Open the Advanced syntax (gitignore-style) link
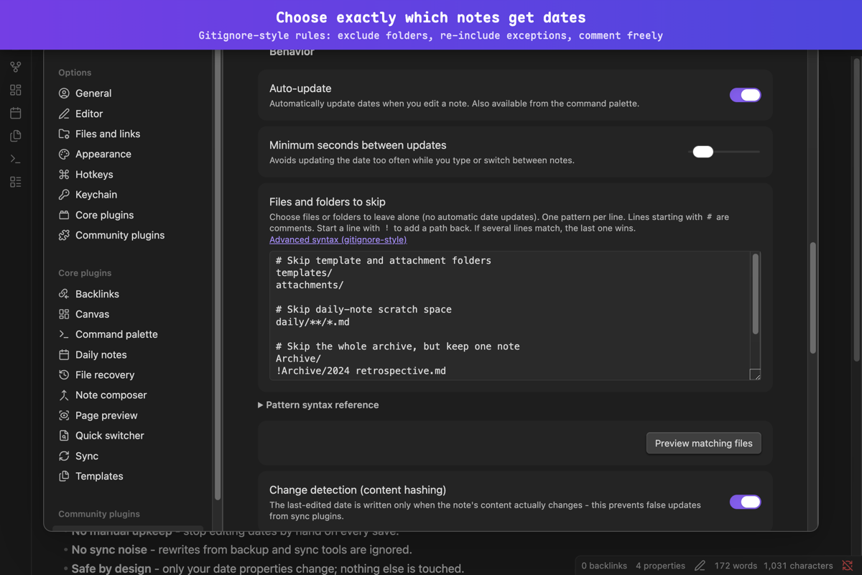Viewport: 862px width, 575px height. [338, 239]
